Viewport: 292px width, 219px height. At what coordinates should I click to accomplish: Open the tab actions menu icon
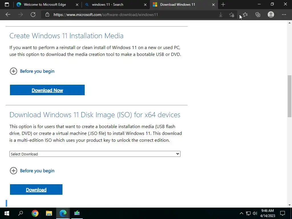7,5
